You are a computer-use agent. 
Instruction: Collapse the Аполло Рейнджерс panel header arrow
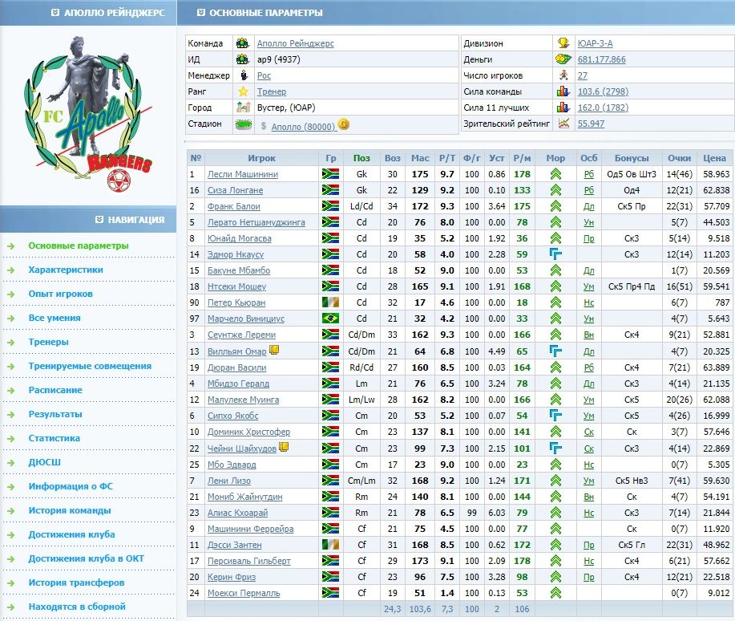[x=55, y=13]
